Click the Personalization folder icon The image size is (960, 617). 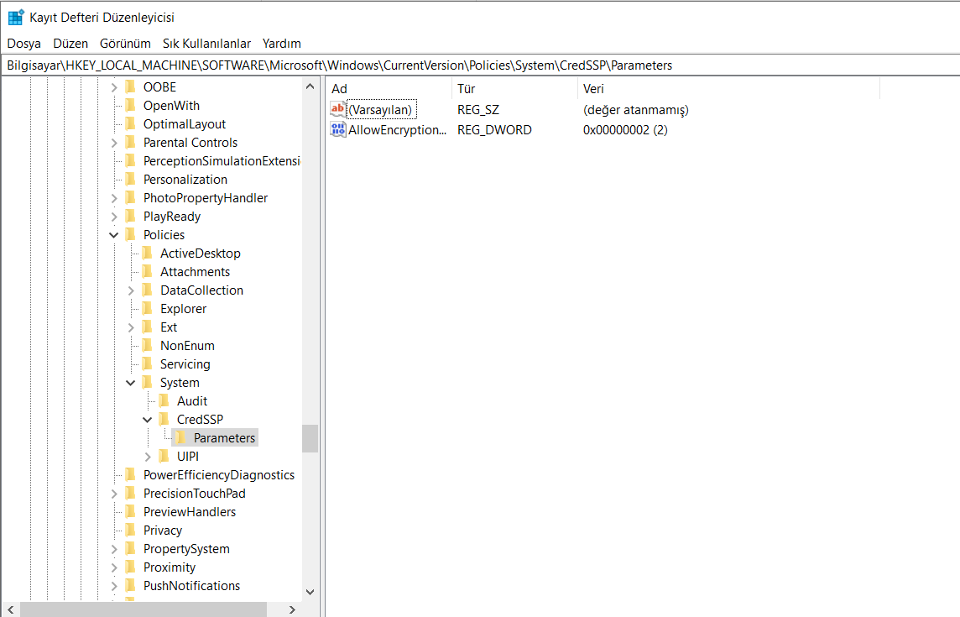click(x=130, y=180)
